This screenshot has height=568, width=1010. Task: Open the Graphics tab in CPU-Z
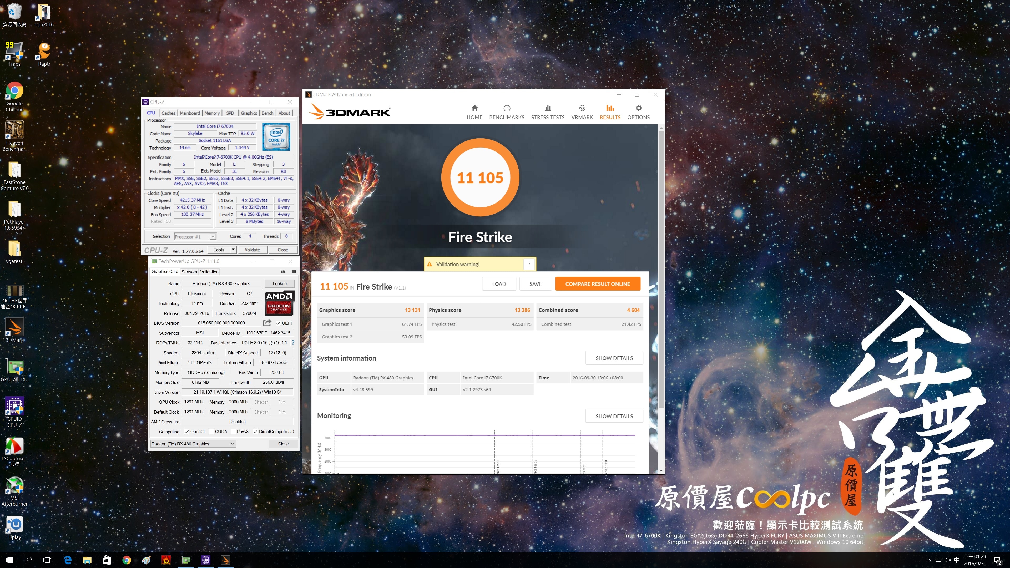click(x=249, y=113)
